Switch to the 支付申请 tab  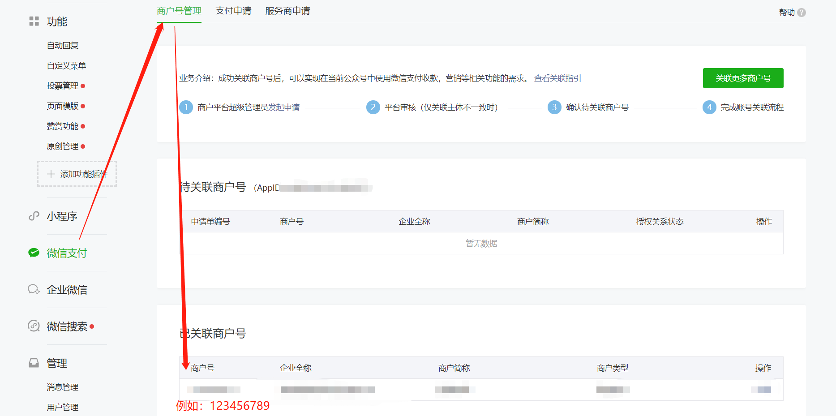233,10
